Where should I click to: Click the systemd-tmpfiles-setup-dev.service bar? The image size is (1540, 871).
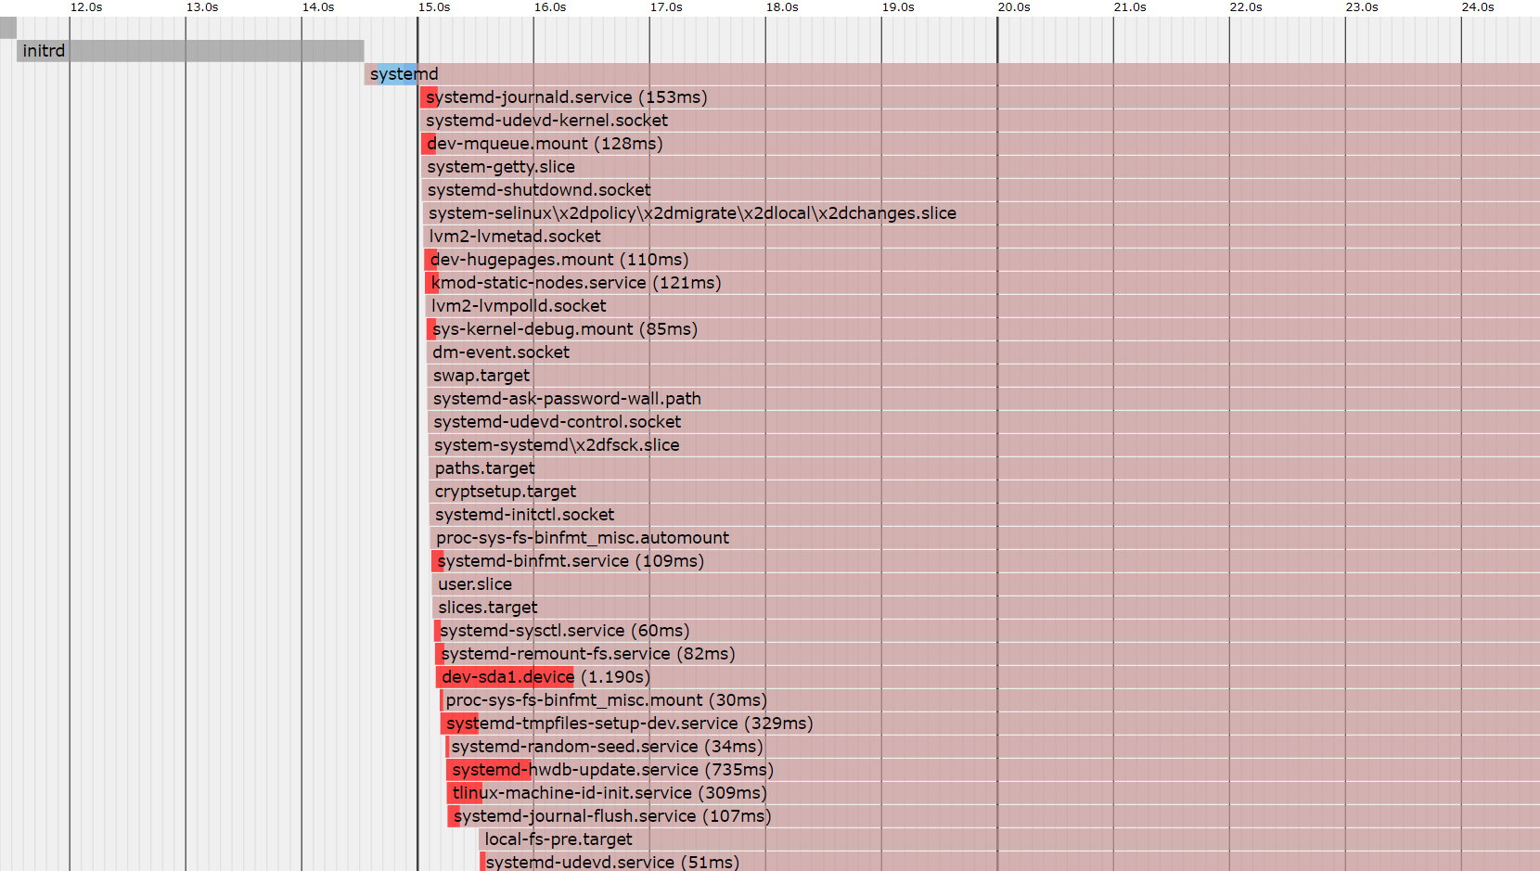tap(458, 724)
